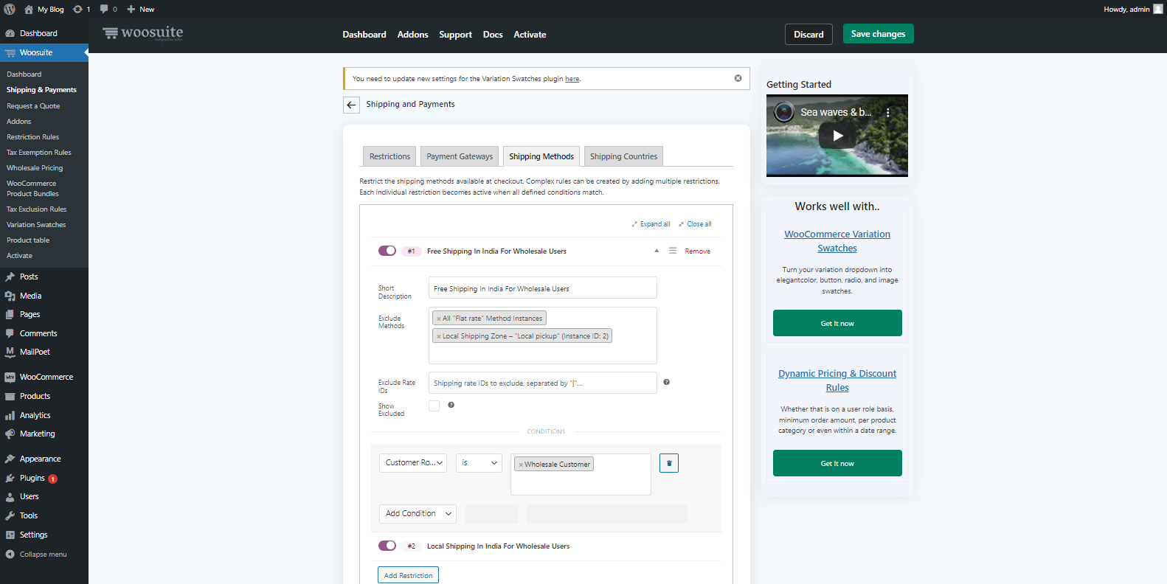Click the drag handle of restriction #1
This screenshot has height=584, width=1167.
673,251
